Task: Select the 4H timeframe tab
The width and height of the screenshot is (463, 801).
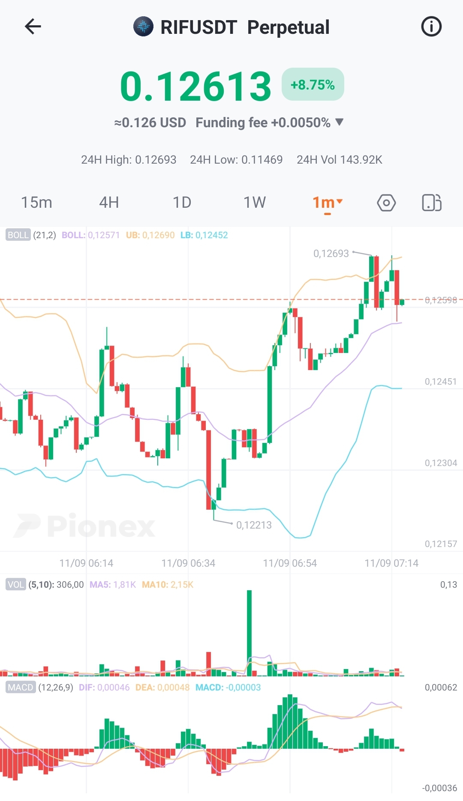Action: (x=109, y=203)
